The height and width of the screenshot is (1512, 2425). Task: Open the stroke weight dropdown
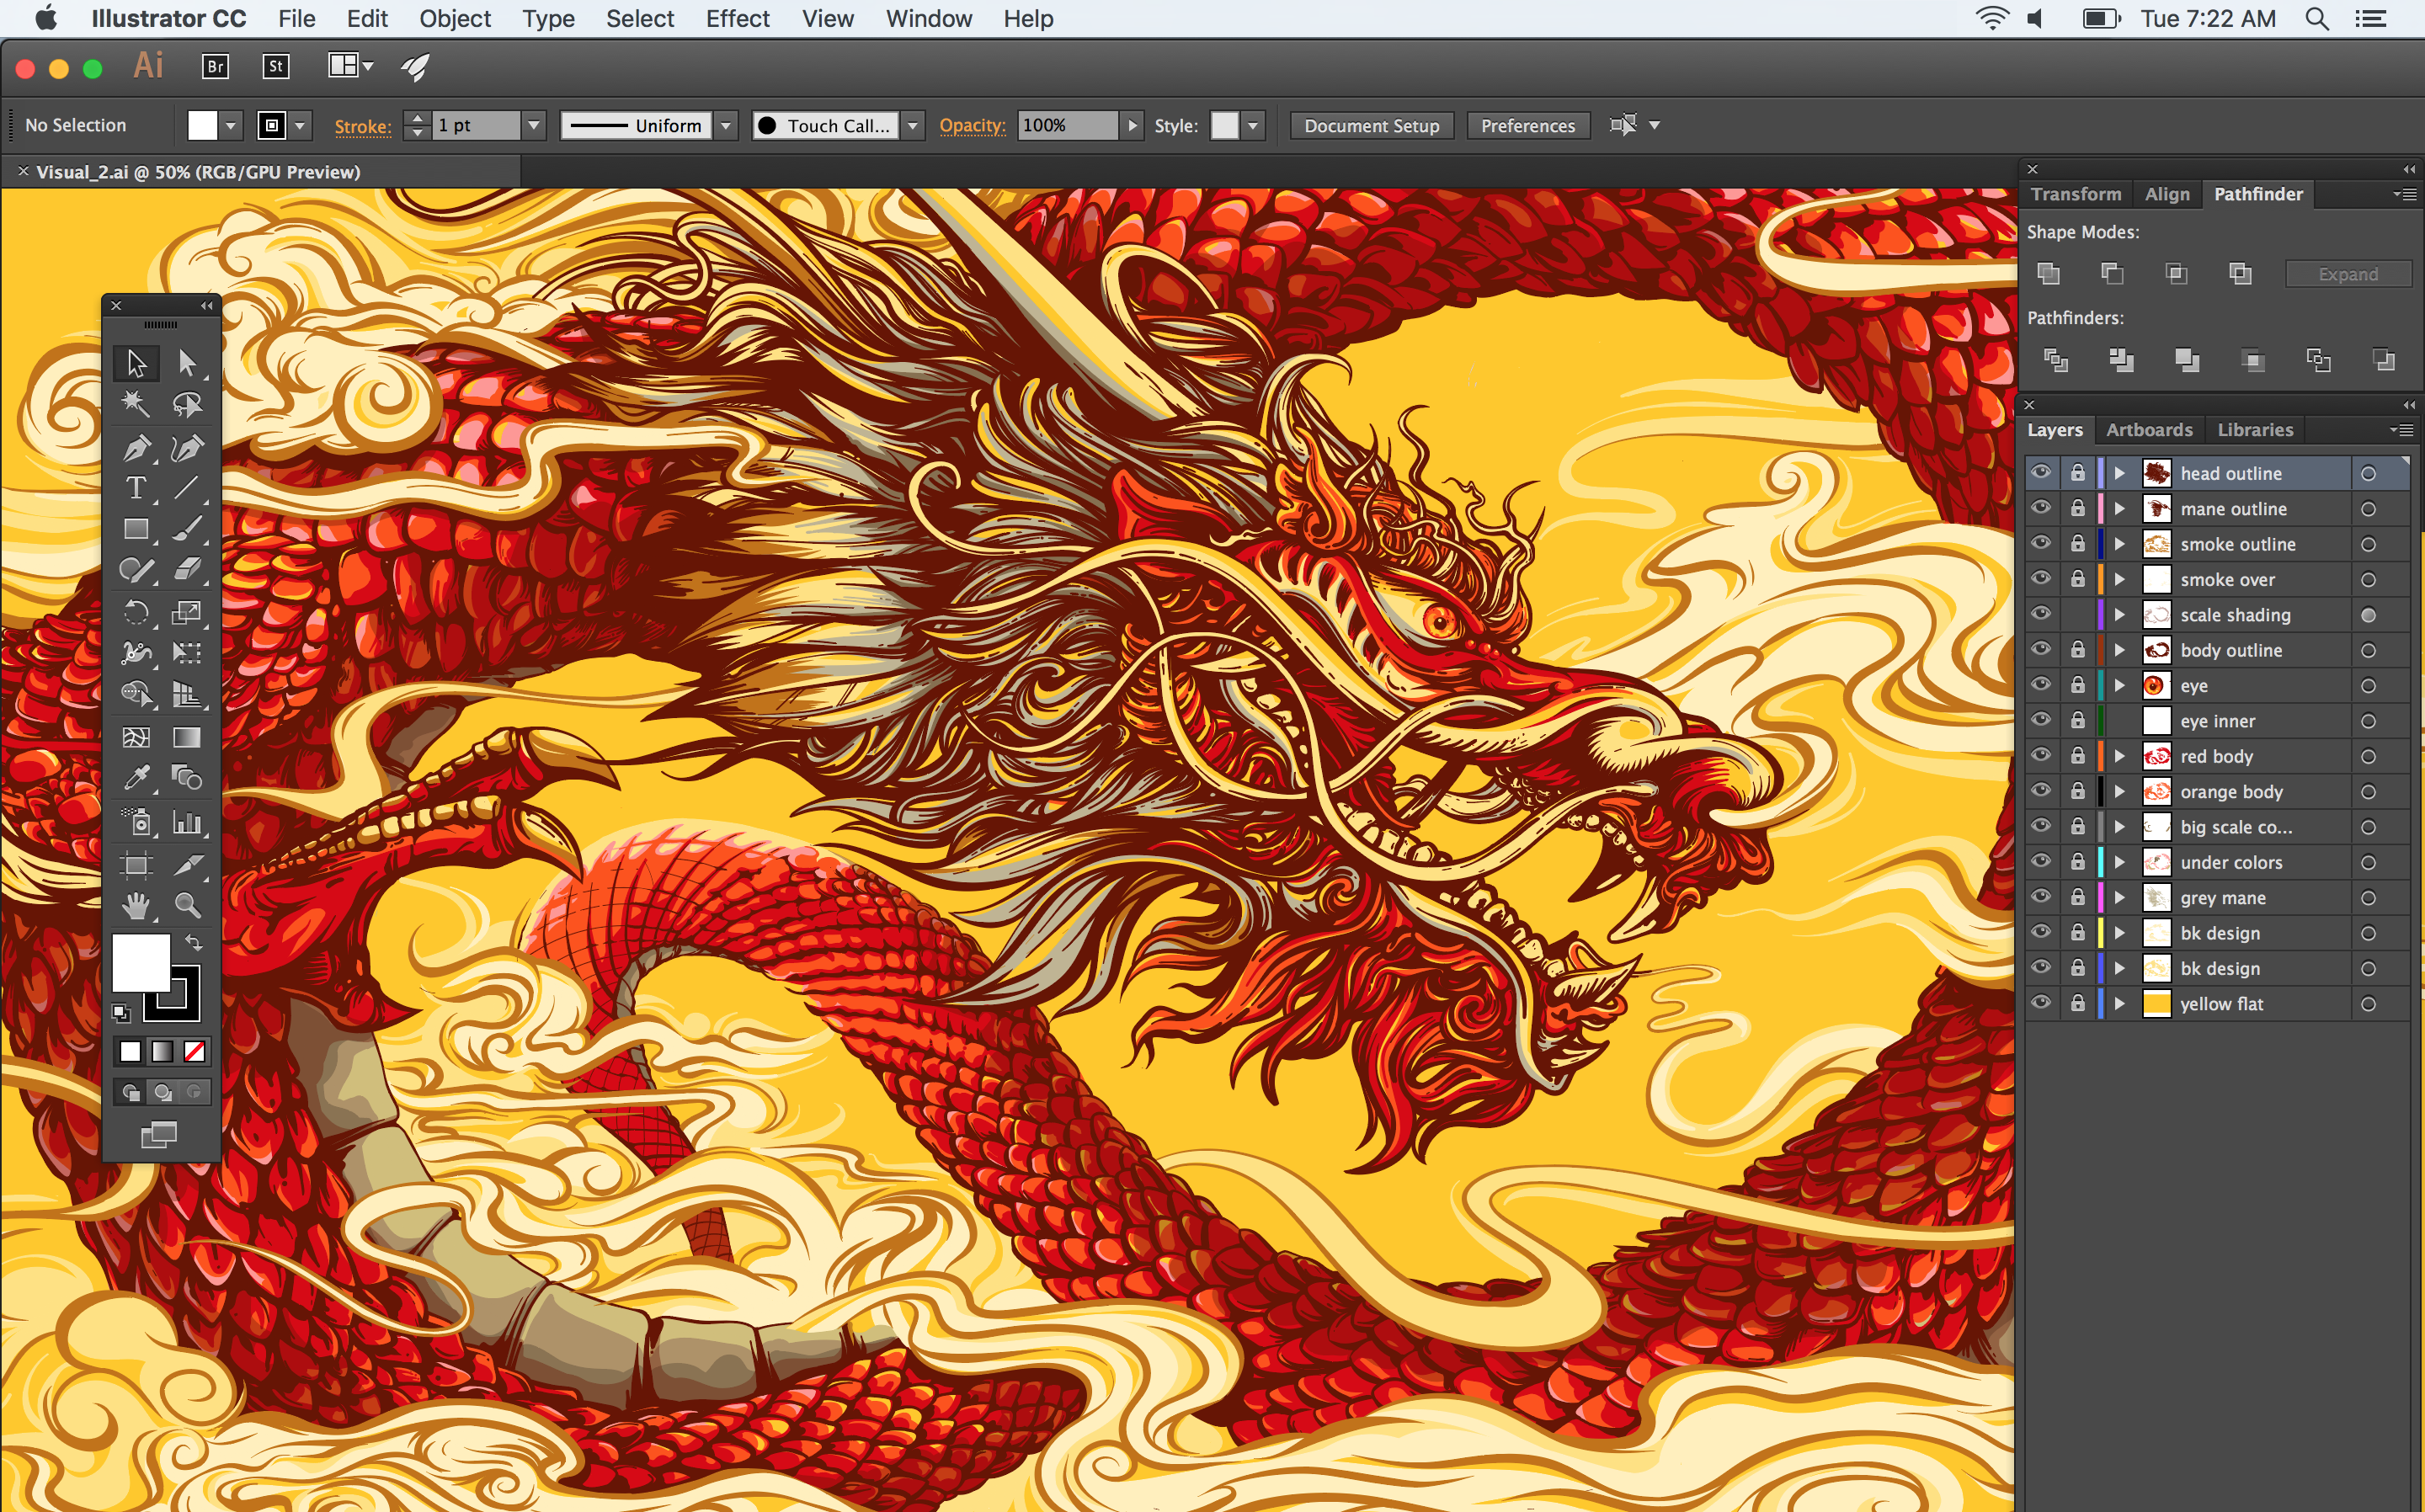[534, 125]
